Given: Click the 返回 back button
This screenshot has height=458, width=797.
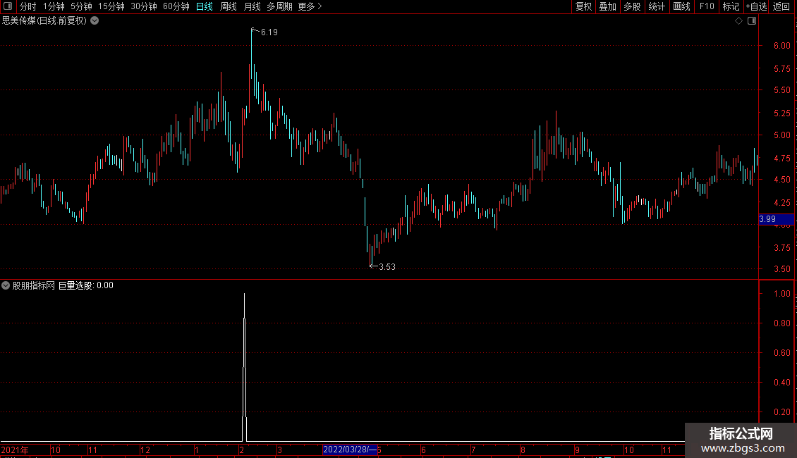Looking at the screenshot, I should click(781, 6).
